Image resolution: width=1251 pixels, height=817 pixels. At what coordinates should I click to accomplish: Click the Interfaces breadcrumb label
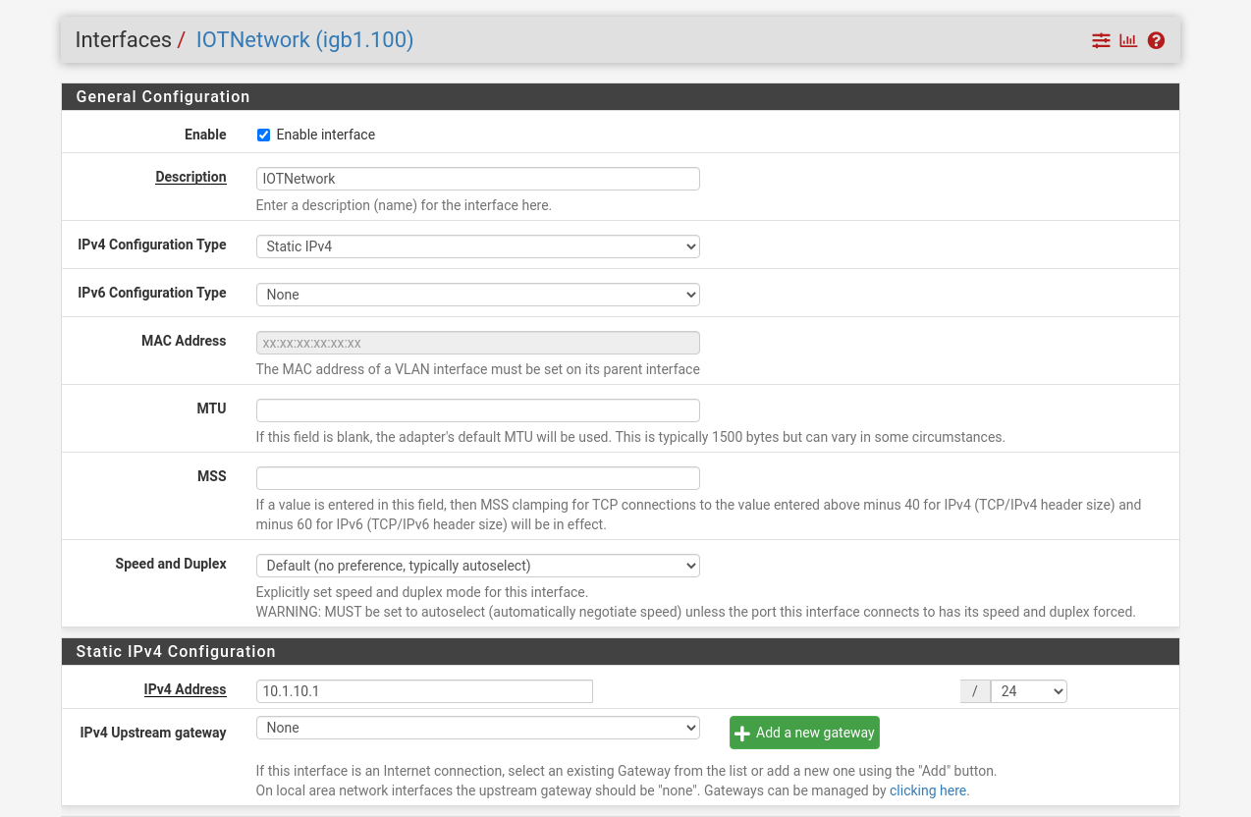pyautogui.click(x=123, y=39)
